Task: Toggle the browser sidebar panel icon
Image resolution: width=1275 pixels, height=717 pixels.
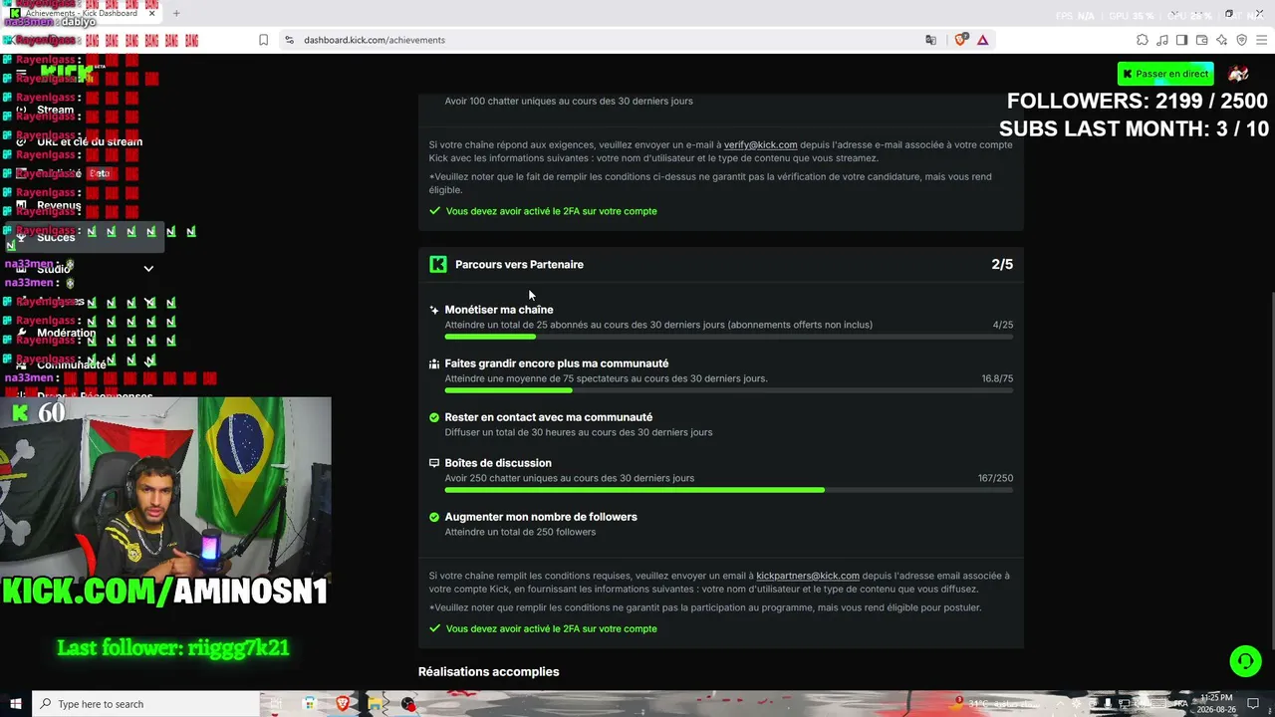Action: click(1181, 40)
